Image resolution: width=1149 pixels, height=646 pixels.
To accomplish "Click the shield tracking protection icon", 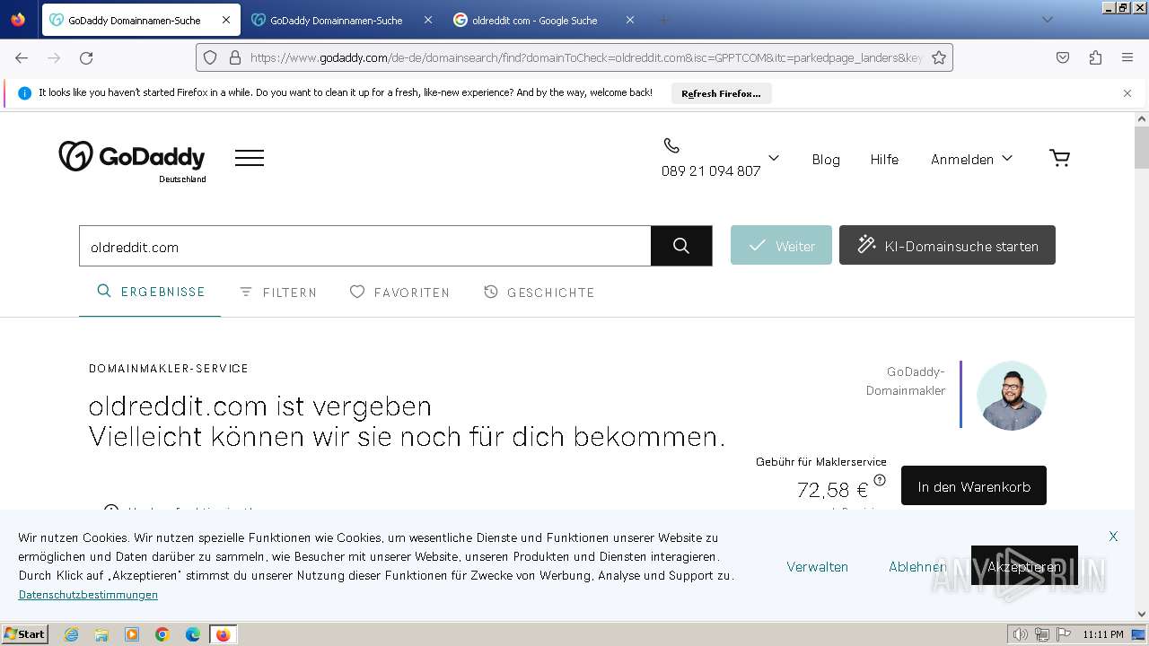I will click(210, 57).
